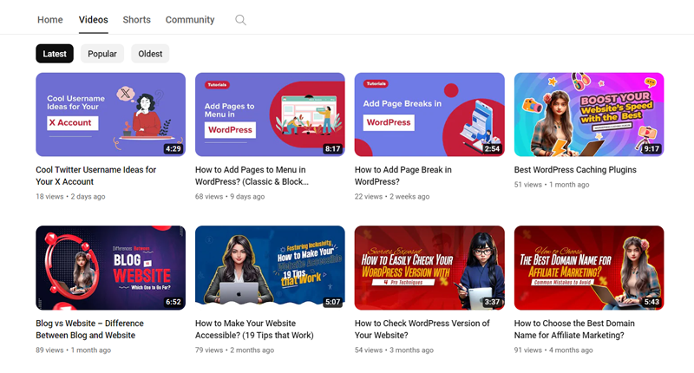Click '22 views • 2 weeks ago' text

point(392,196)
